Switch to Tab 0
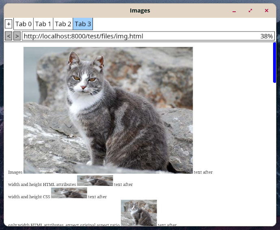The height and width of the screenshot is (230, 280). tap(24, 24)
